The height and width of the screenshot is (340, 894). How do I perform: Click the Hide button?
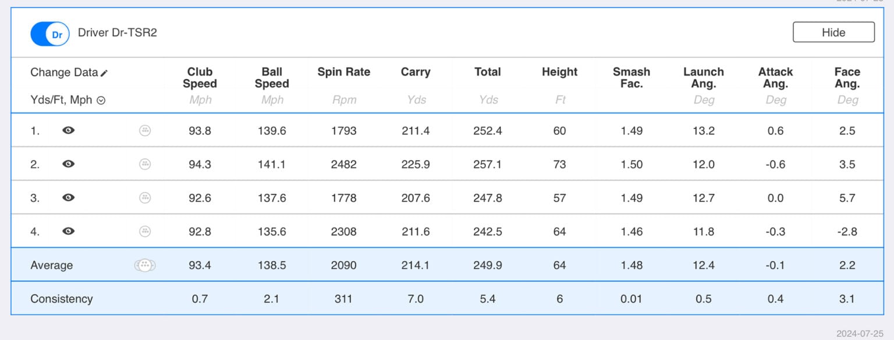[x=833, y=33]
